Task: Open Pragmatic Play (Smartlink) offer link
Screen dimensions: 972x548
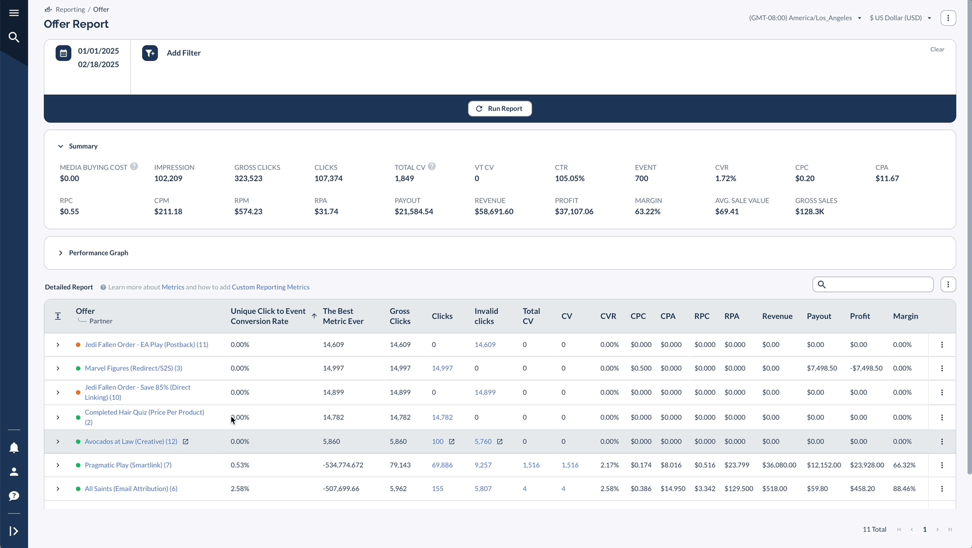Action: tap(128, 465)
